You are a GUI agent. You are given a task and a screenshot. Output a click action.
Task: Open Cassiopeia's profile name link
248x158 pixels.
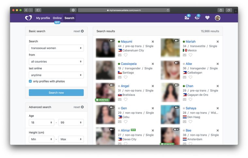[129, 64]
